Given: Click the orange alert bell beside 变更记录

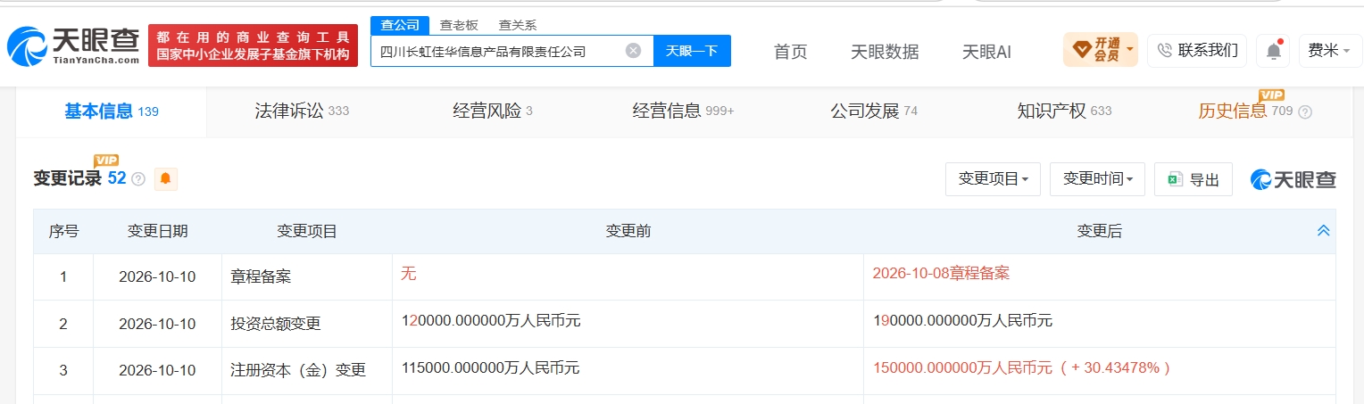Looking at the screenshot, I should tap(165, 178).
